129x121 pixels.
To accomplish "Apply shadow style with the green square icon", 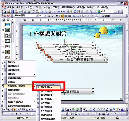I will [73, 110].
